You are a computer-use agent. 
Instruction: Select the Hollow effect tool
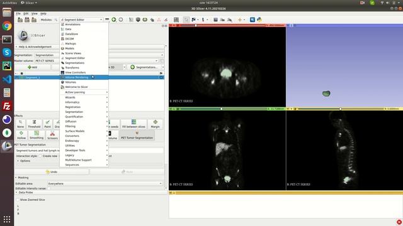click(21, 136)
